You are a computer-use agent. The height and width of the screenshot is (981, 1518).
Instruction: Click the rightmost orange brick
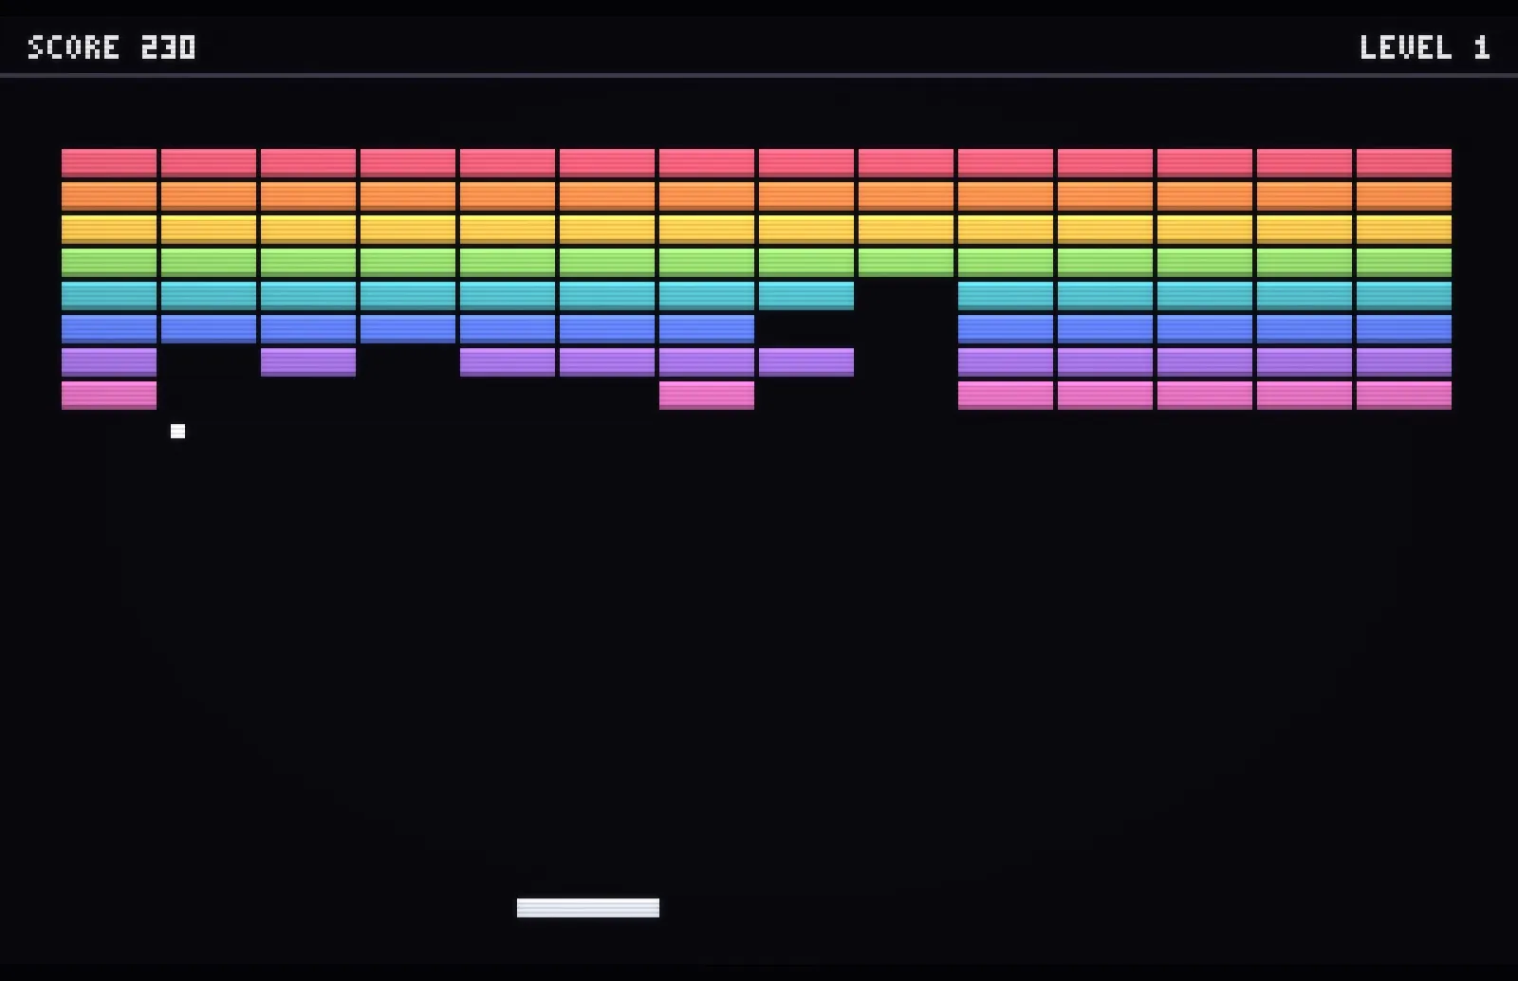(1404, 195)
